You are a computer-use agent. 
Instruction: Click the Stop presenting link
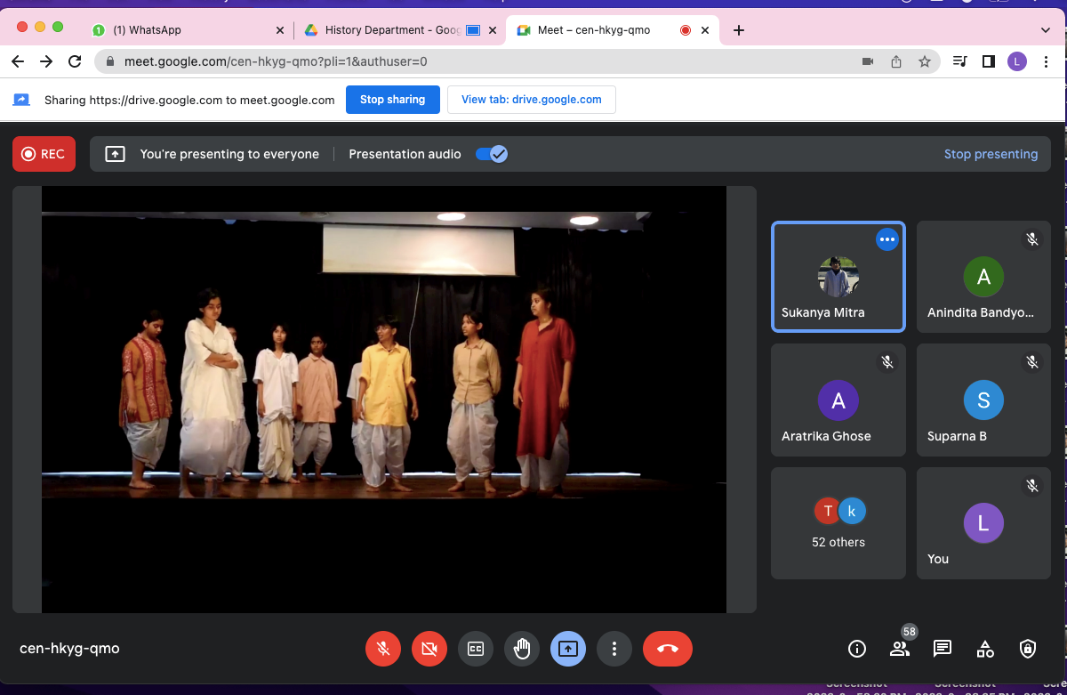point(991,154)
